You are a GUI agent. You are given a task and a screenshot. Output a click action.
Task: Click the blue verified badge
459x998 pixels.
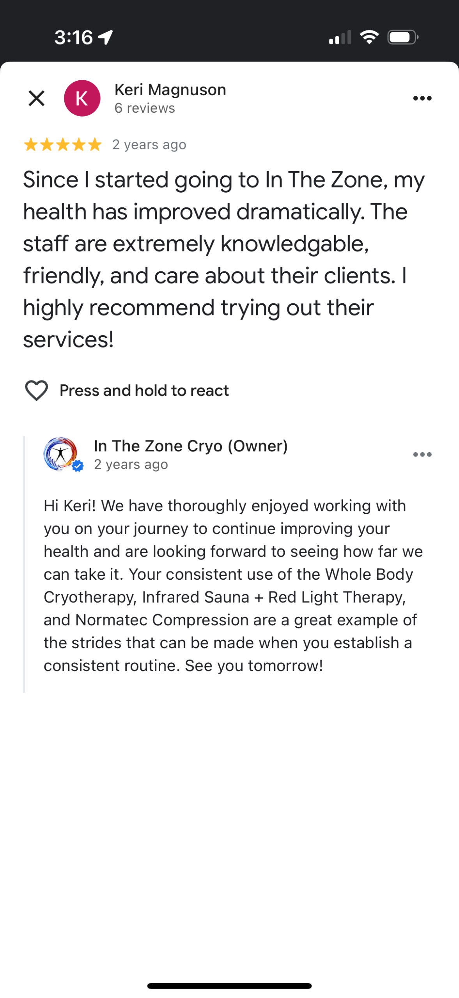coord(78,465)
